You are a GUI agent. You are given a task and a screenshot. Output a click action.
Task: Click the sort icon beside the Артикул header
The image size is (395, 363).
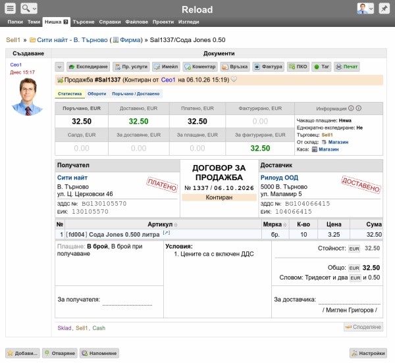tap(176, 225)
